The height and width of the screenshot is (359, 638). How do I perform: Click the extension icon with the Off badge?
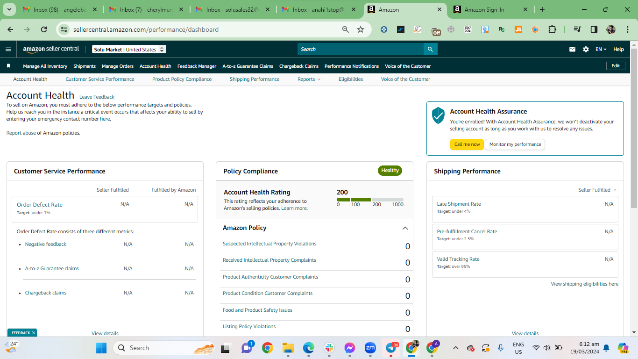tap(435, 30)
